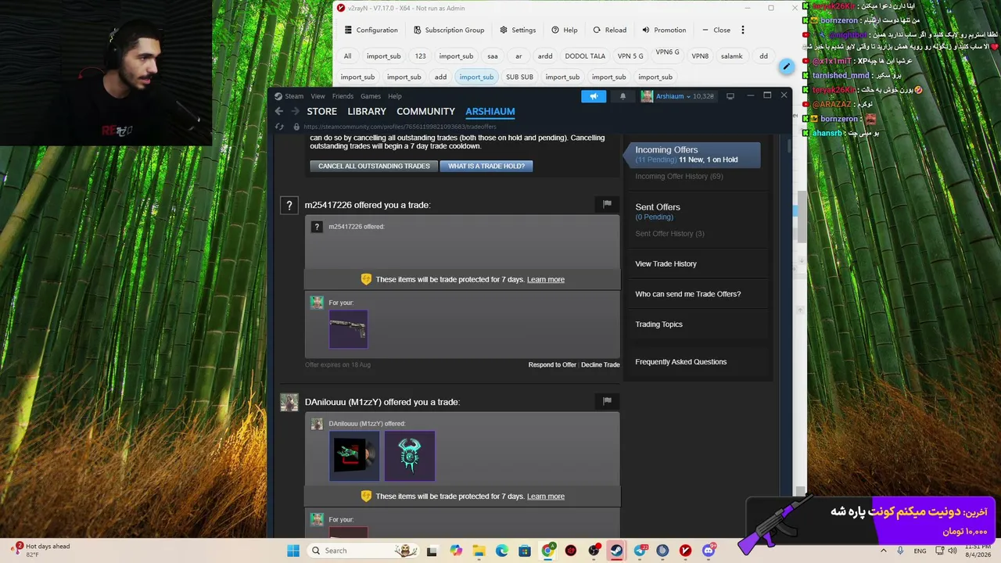Open the View menu in Steam
1001x563 pixels.
tap(318, 96)
